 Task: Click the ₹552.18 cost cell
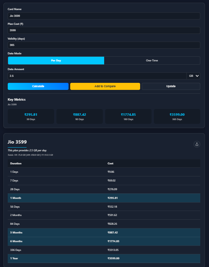(x=112, y=207)
